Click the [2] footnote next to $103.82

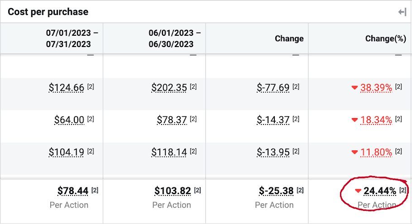pos(197,190)
